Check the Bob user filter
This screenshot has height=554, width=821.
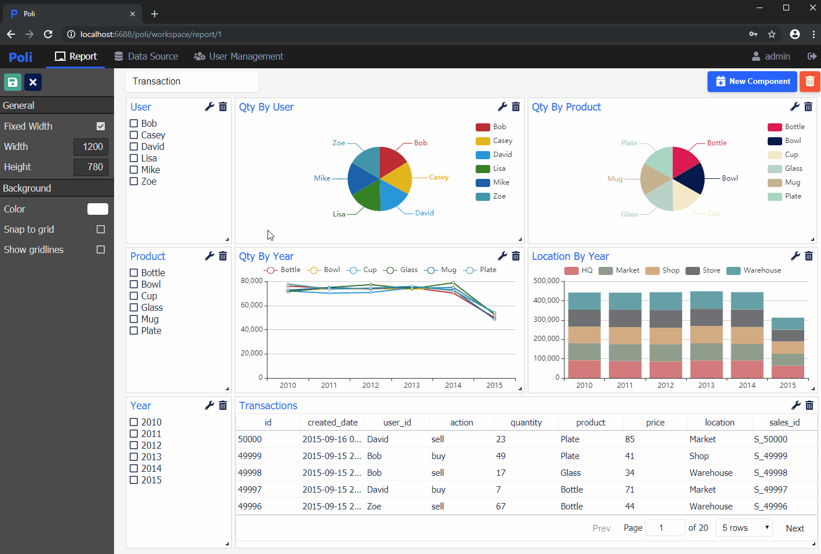point(134,123)
